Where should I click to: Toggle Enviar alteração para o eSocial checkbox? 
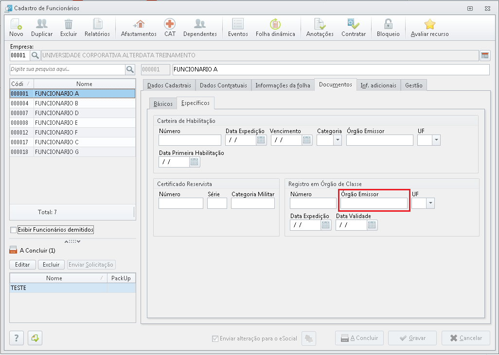pos(215,338)
